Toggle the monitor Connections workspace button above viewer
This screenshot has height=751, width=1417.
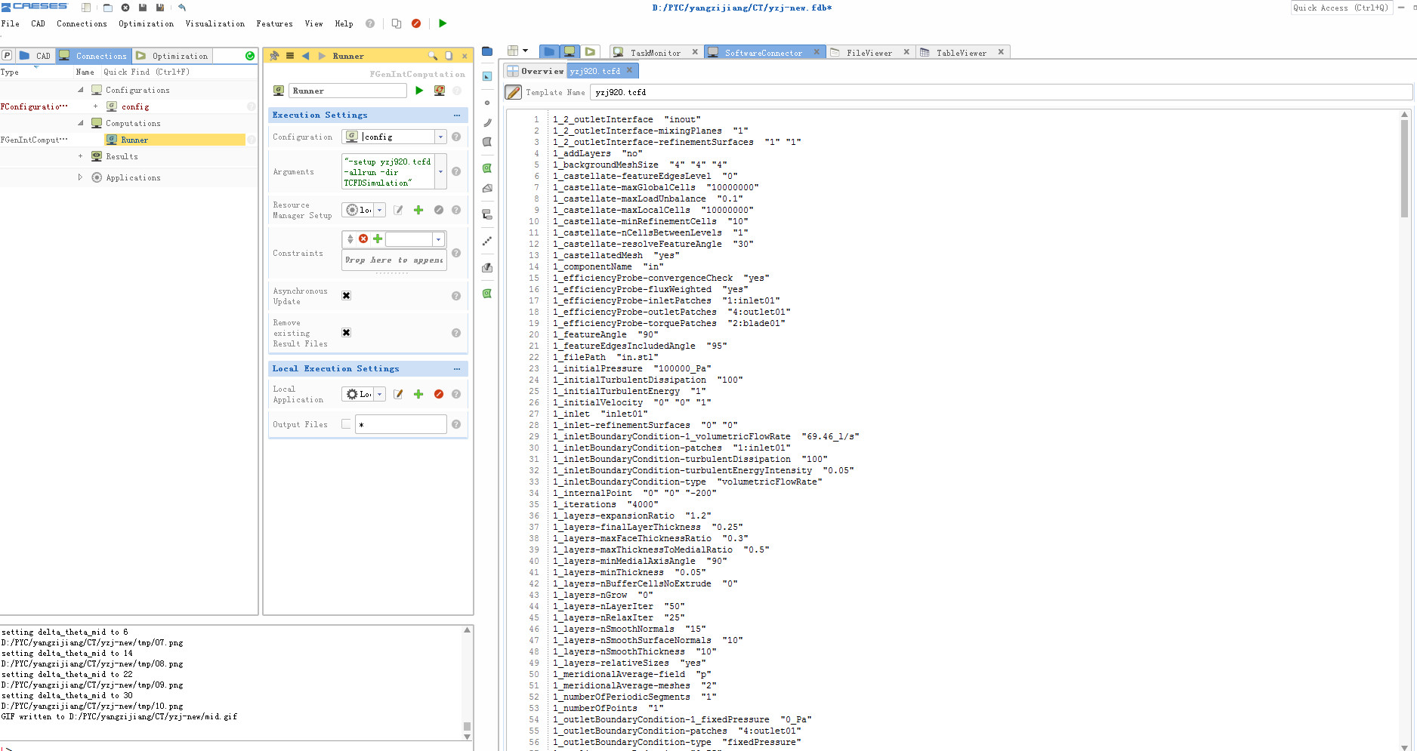coord(570,51)
